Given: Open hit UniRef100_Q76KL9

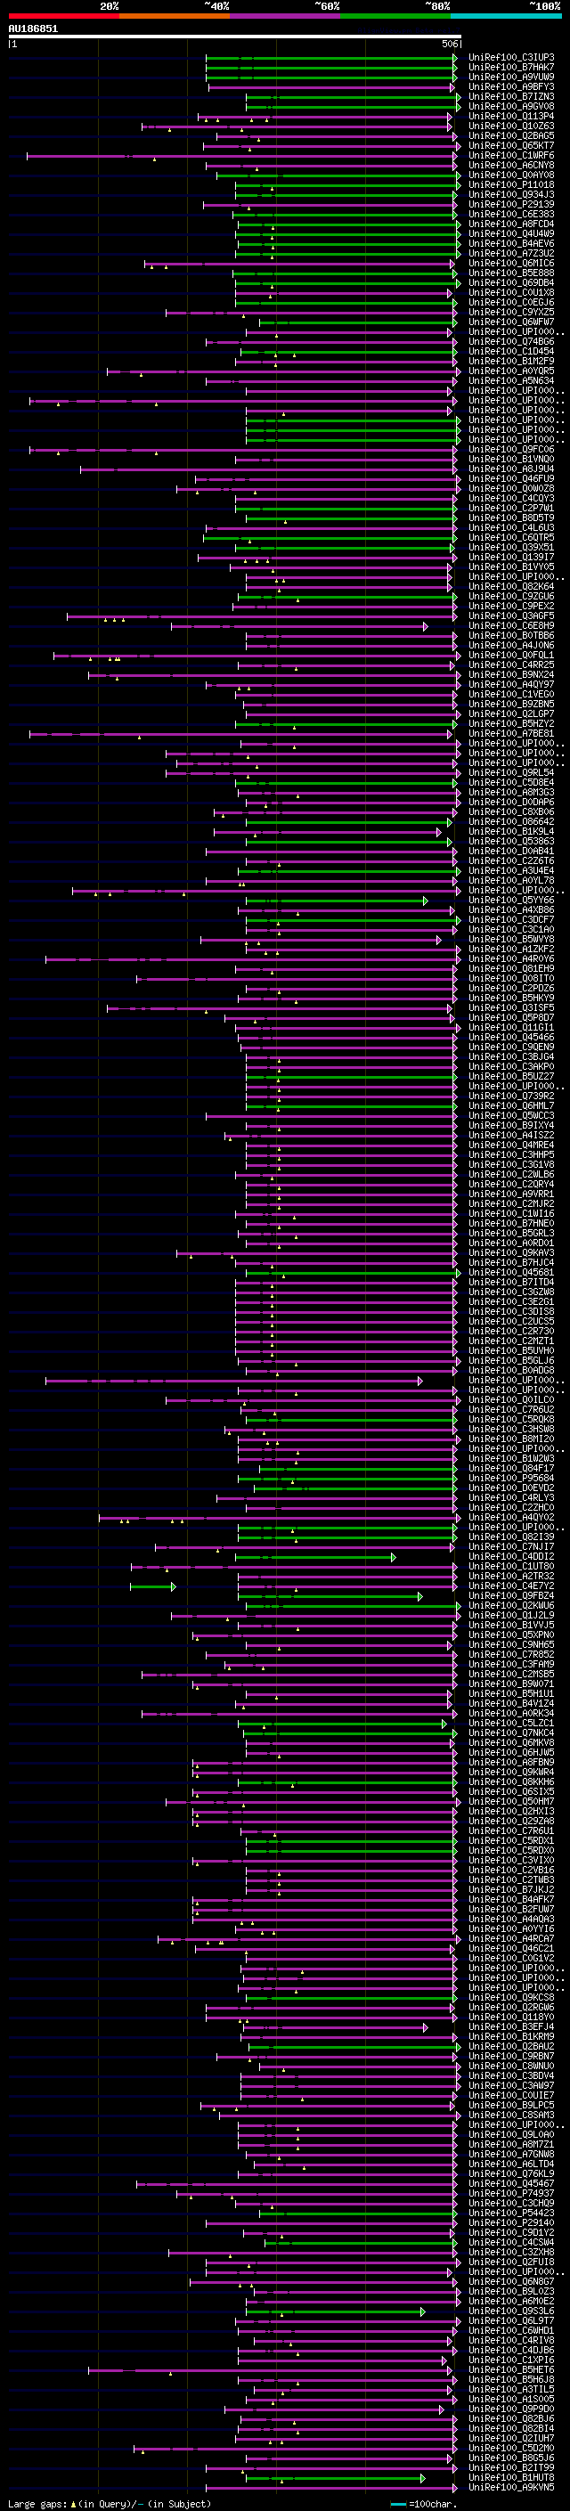Looking at the screenshot, I should [510, 2173].
